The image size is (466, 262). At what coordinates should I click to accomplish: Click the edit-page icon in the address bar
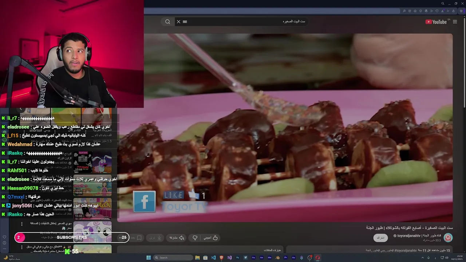point(410,11)
